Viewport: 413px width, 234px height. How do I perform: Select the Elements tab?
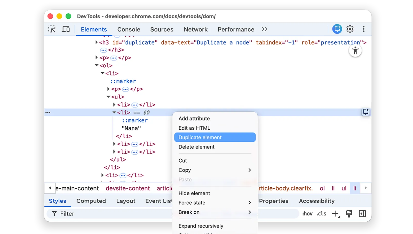(x=94, y=29)
